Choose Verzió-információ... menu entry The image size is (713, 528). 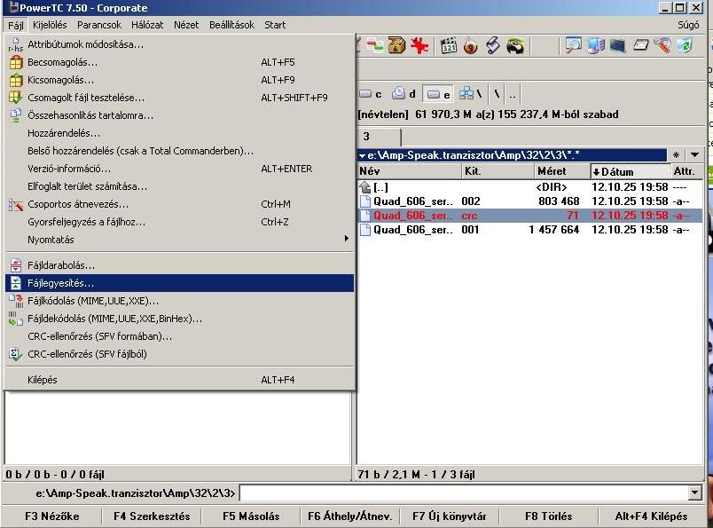pyautogui.click(x=180, y=169)
